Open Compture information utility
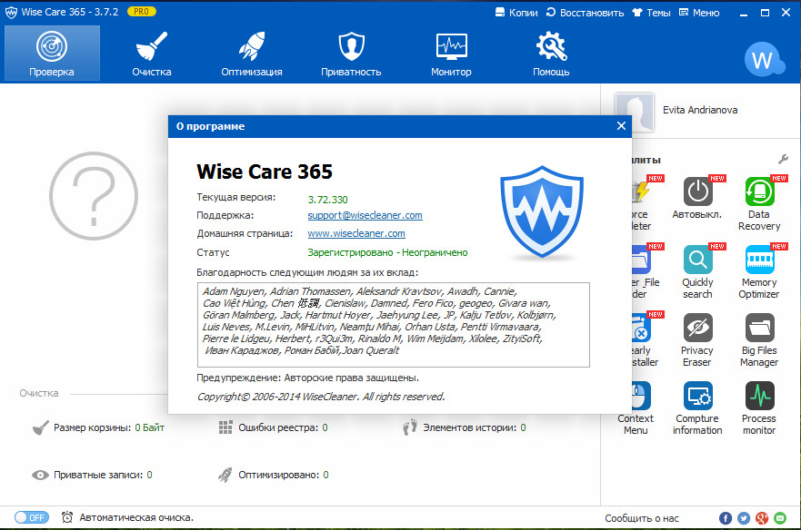Image resolution: width=801 pixels, height=530 pixels. click(697, 408)
